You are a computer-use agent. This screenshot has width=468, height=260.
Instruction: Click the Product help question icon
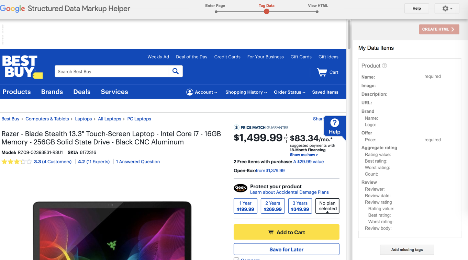(385, 66)
